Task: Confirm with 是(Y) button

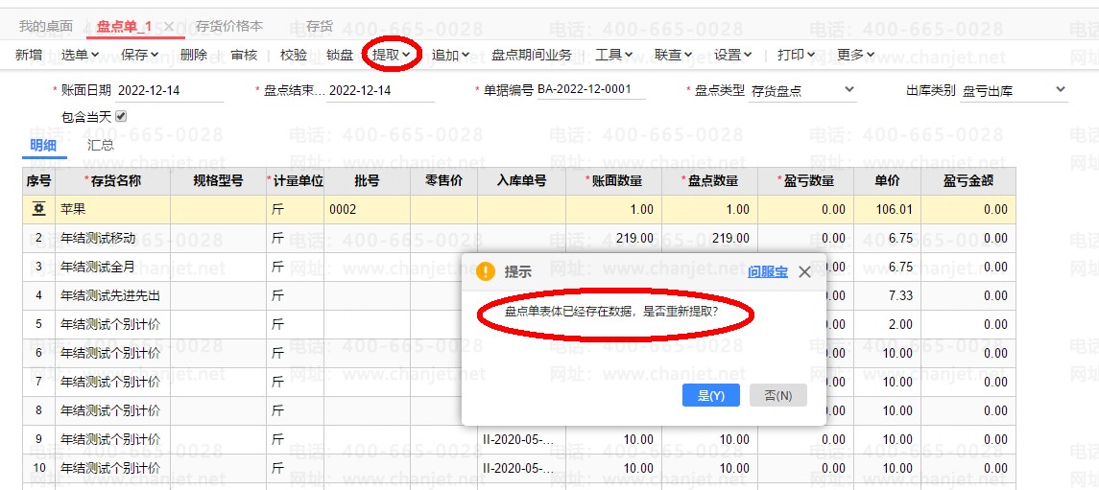Action: pos(710,395)
